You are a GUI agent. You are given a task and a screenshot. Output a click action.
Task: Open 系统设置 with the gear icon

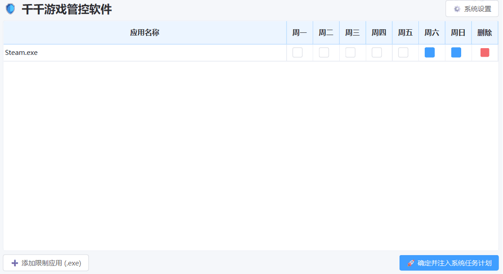(472, 9)
